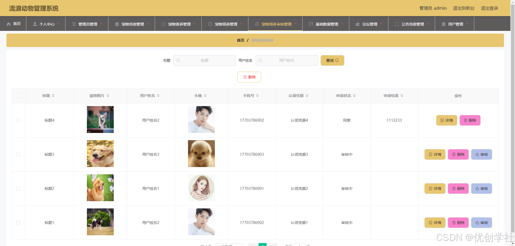Click the clipboard icon for 用户管理

pyautogui.click(x=444, y=24)
